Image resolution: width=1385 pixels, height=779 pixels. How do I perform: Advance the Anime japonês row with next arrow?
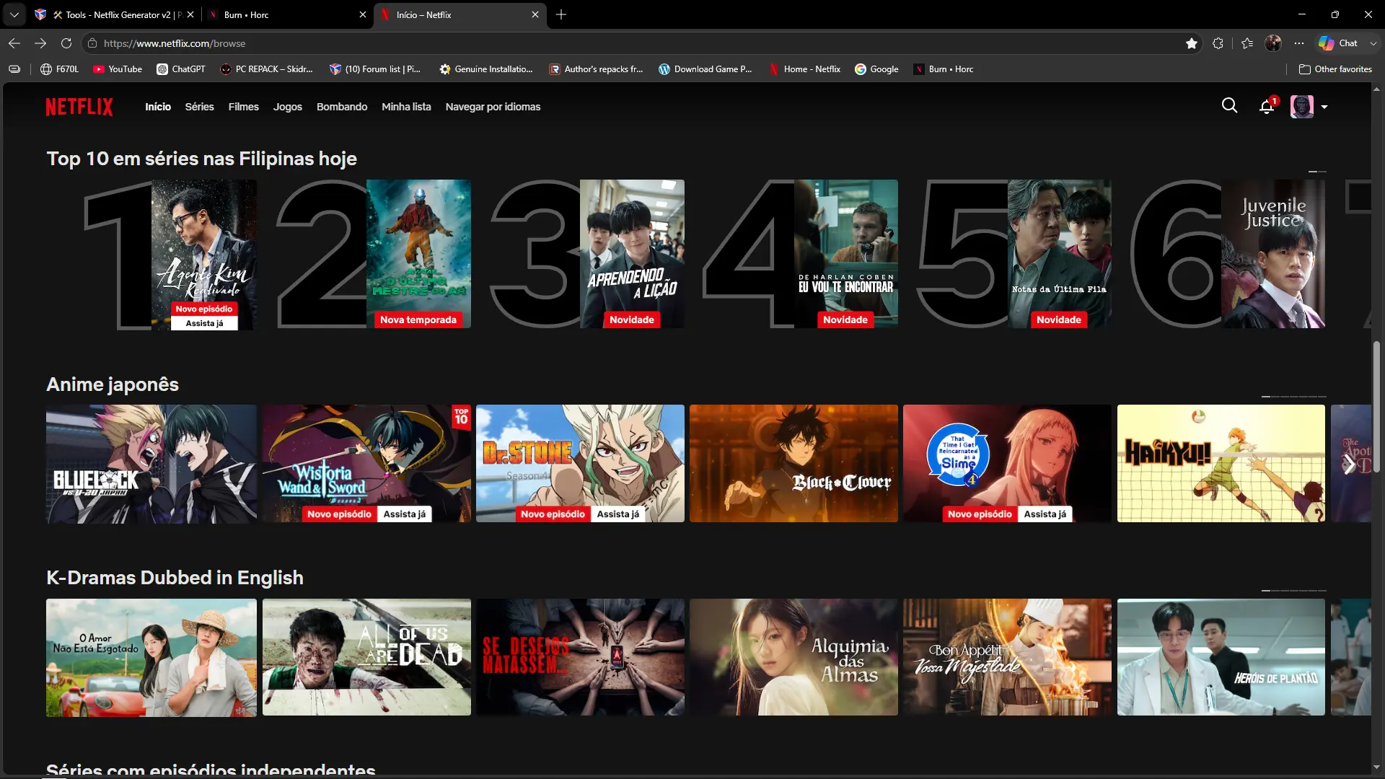1349,464
